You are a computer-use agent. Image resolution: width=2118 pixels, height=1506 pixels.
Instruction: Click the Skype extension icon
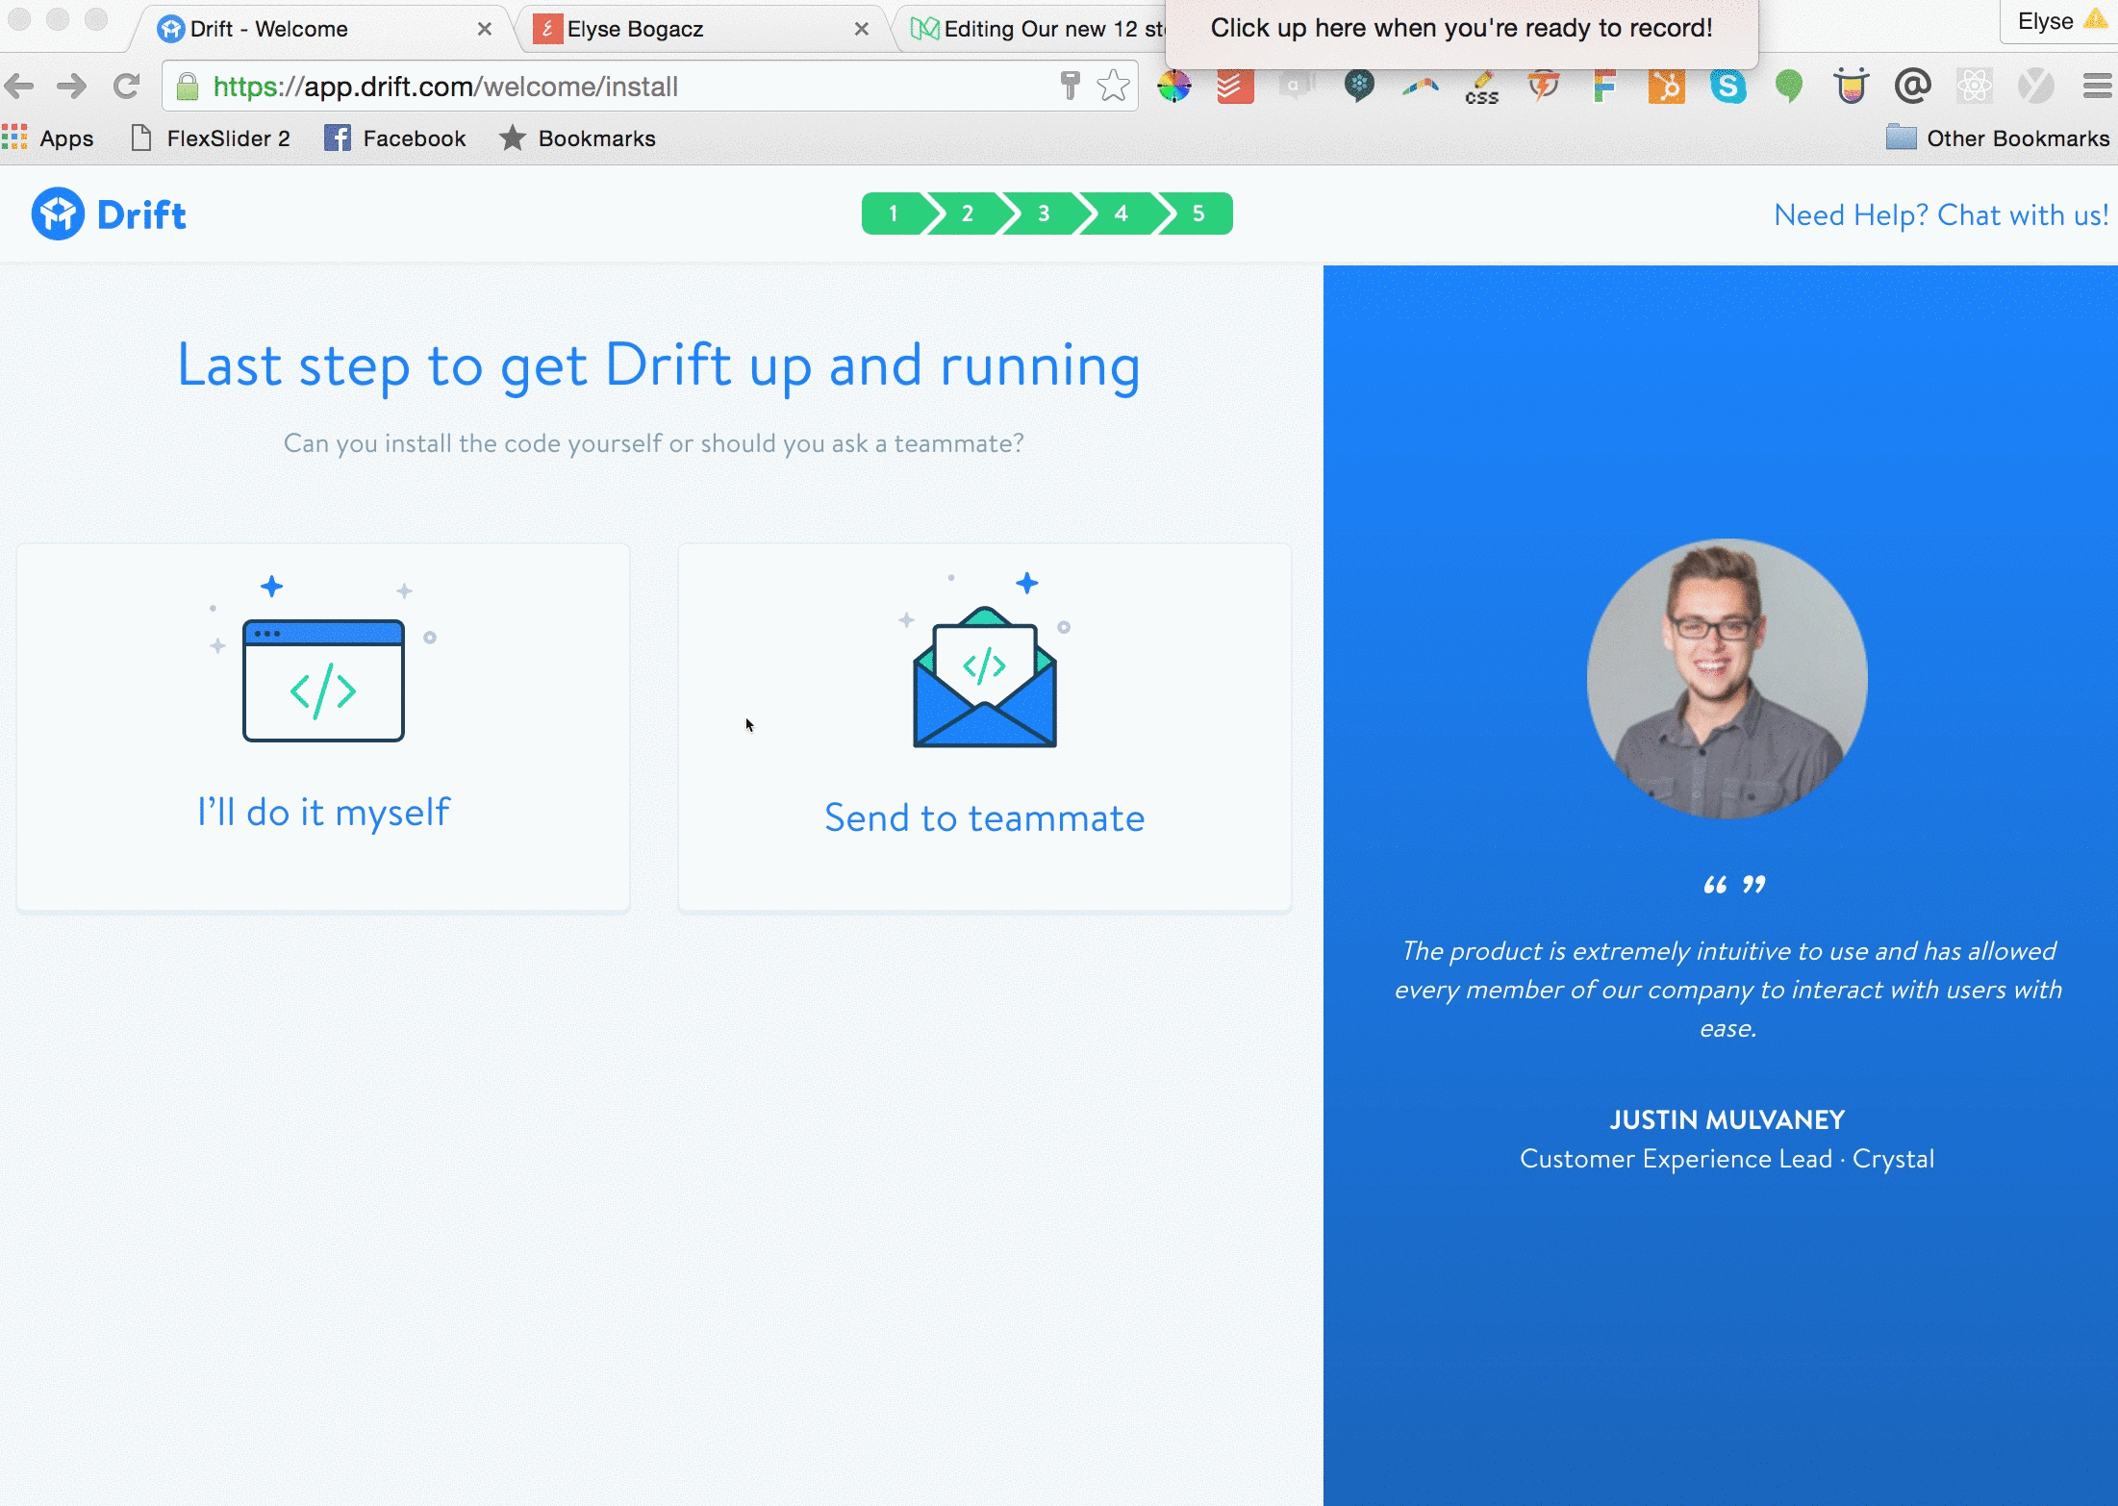[x=1727, y=87]
